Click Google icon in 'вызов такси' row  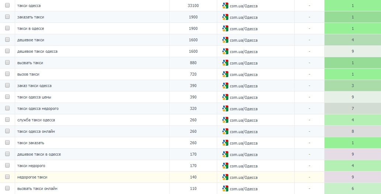click(225, 74)
